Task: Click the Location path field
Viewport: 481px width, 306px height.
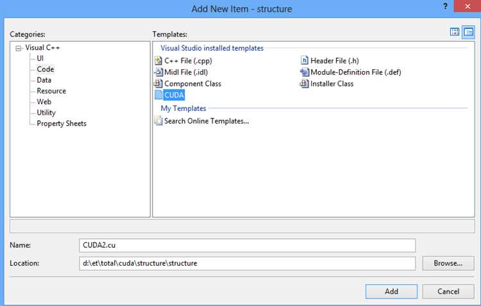Action: coord(248,263)
